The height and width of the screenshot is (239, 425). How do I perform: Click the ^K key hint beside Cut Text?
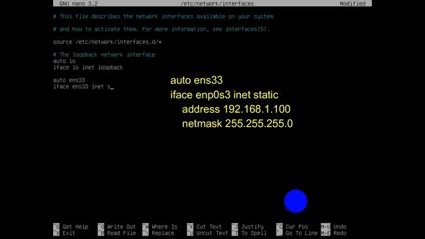(190, 226)
